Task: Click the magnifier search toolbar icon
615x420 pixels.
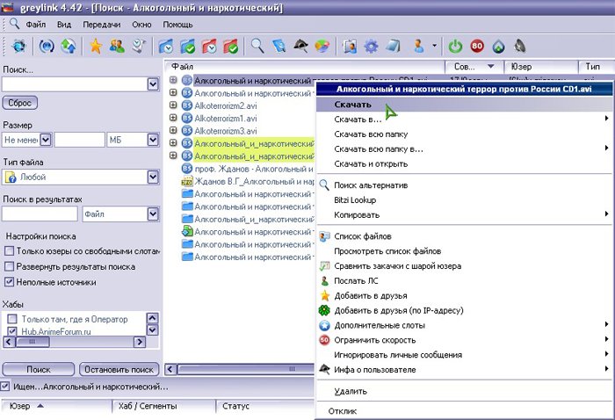Action: (x=257, y=47)
